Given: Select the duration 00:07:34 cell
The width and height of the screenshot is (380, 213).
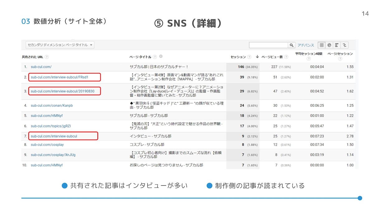Looking at the screenshot, I should coord(317,145).
